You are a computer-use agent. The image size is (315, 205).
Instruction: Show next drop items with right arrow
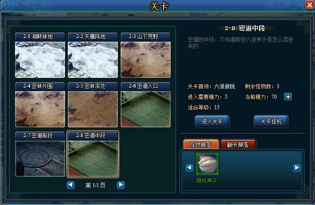click(x=297, y=168)
